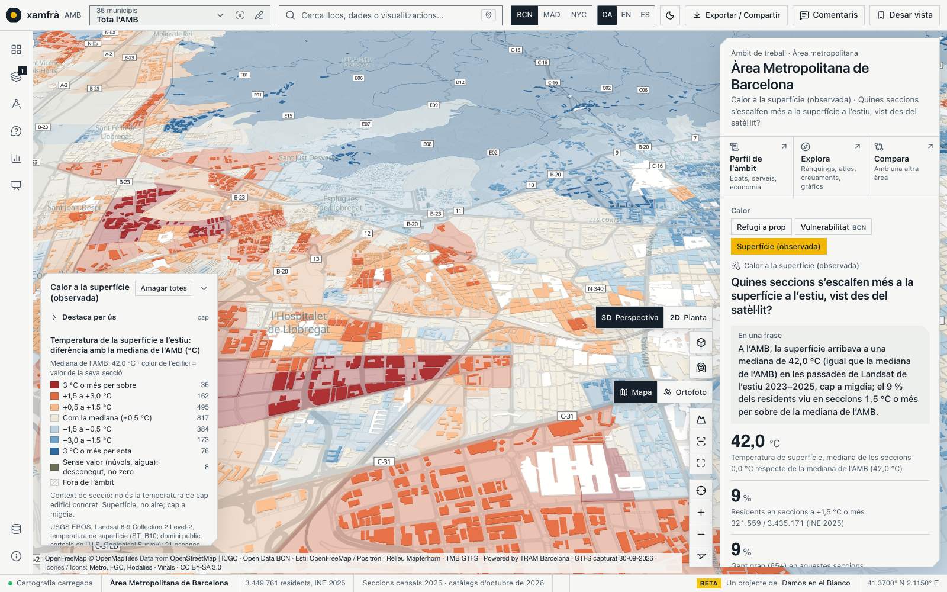Click the locate crosshair map icon
This screenshot has height=592, width=947.
click(x=701, y=490)
